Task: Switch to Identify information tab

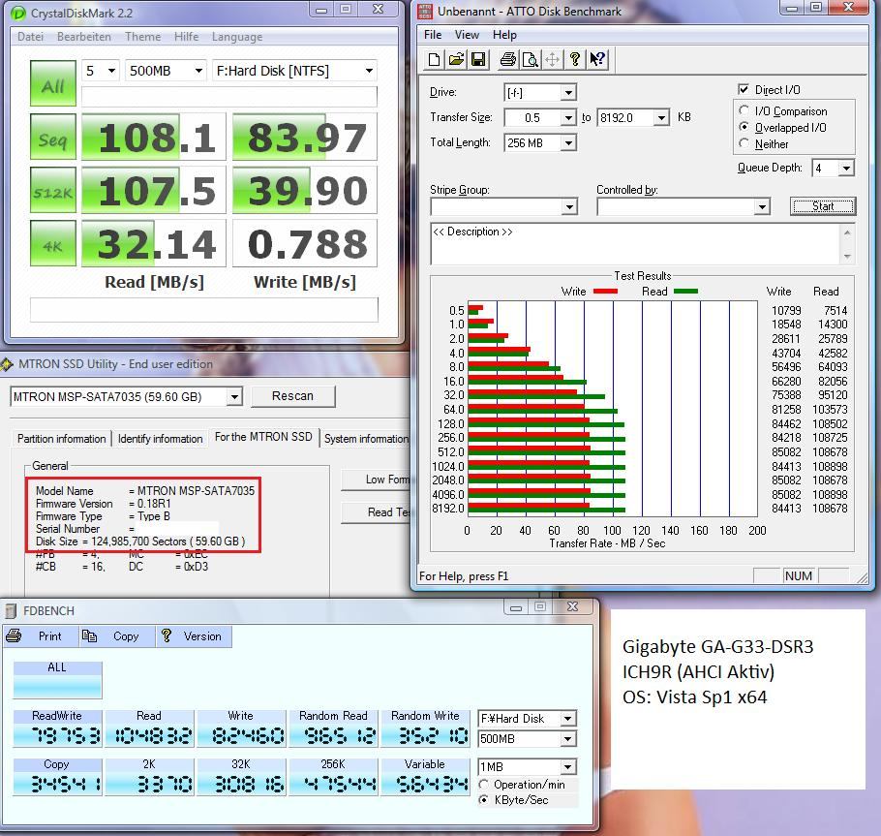Action: 160,439
